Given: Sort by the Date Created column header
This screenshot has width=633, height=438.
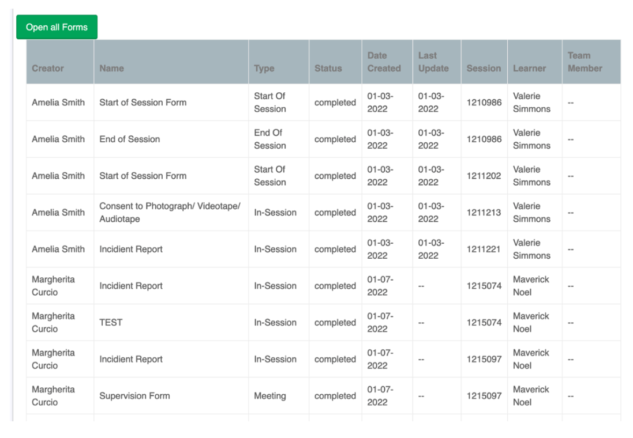Looking at the screenshot, I should [384, 62].
